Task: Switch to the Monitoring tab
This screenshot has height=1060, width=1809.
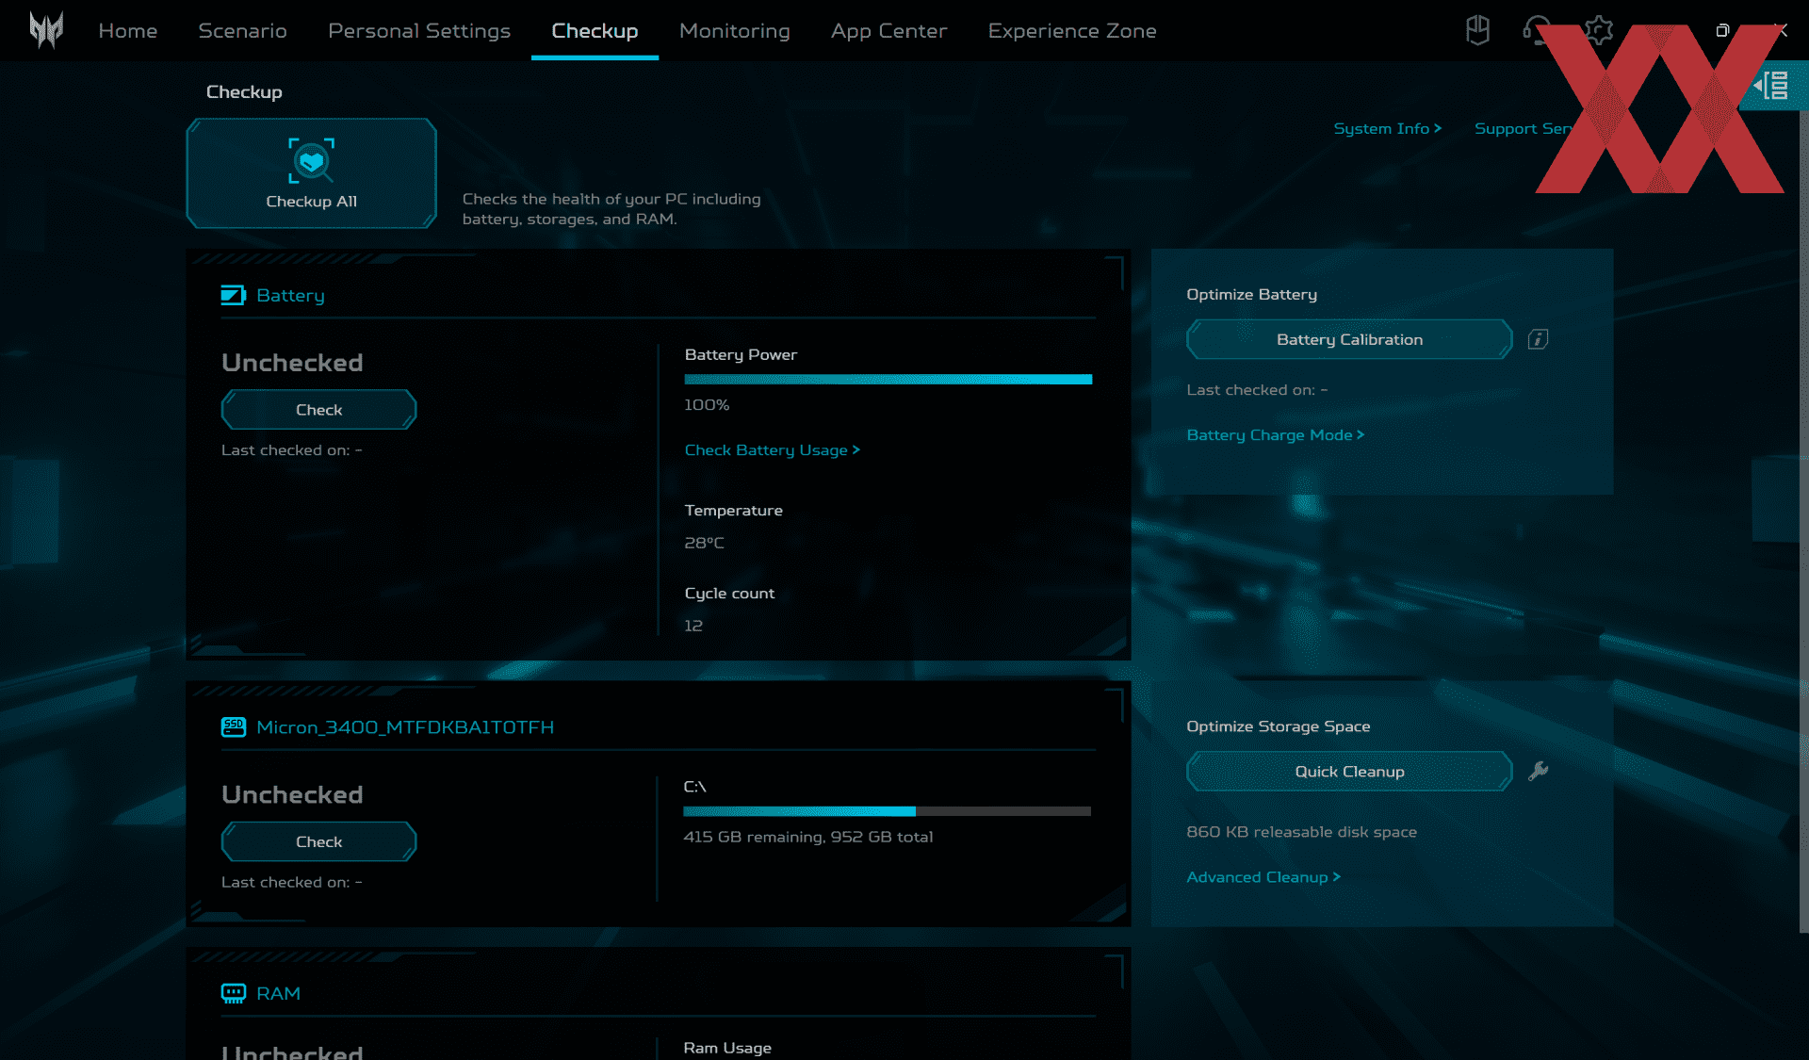Action: [x=734, y=30]
